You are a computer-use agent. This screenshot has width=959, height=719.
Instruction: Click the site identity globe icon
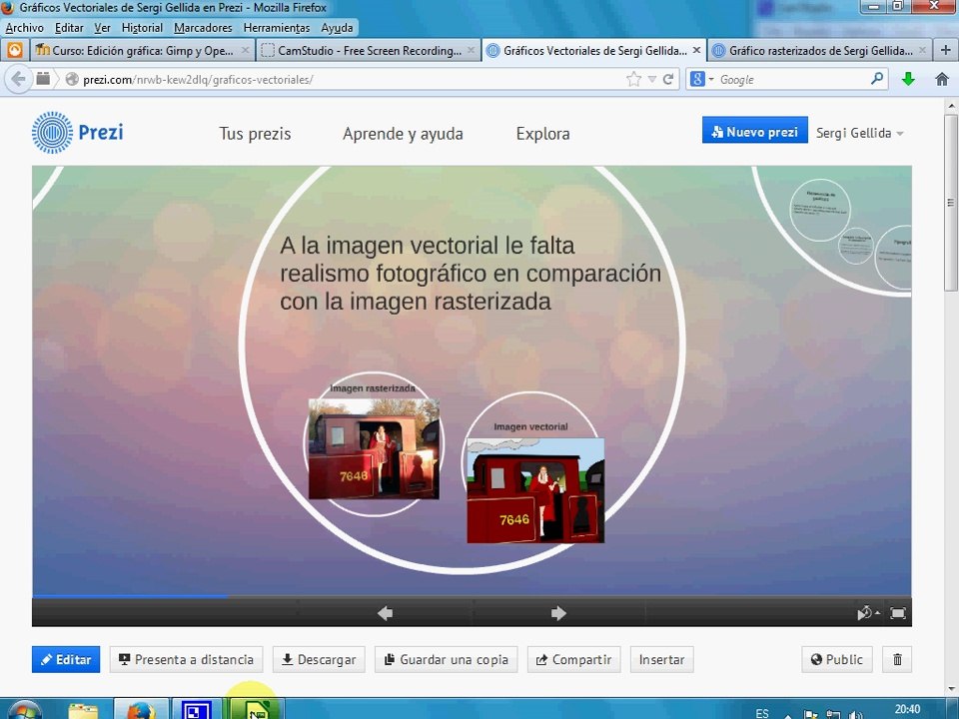(x=72, y=79)
